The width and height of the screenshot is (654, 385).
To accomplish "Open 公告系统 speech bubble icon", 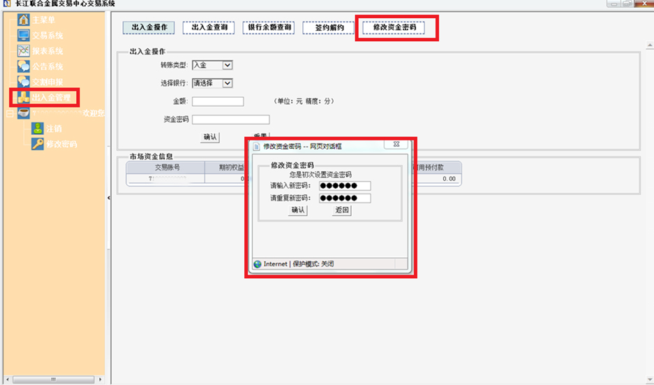I will (x=23, y=66).
